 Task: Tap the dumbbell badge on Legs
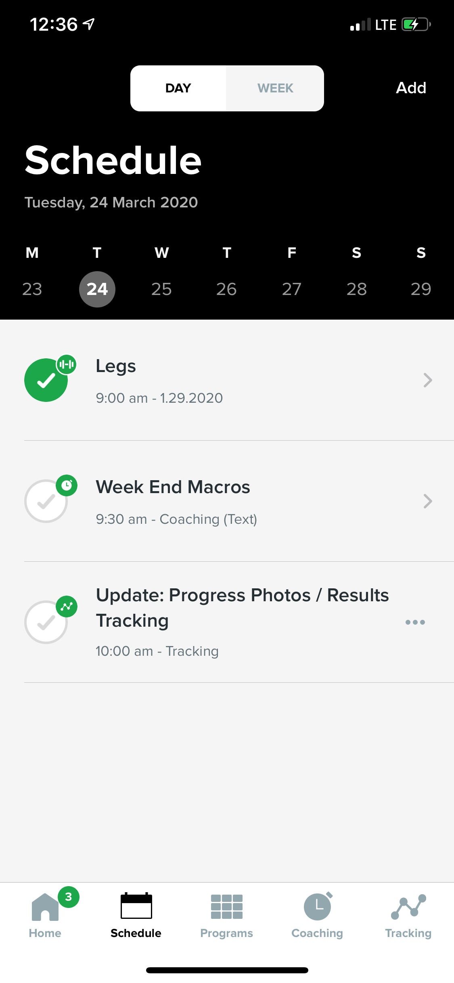tap(67, 365)
